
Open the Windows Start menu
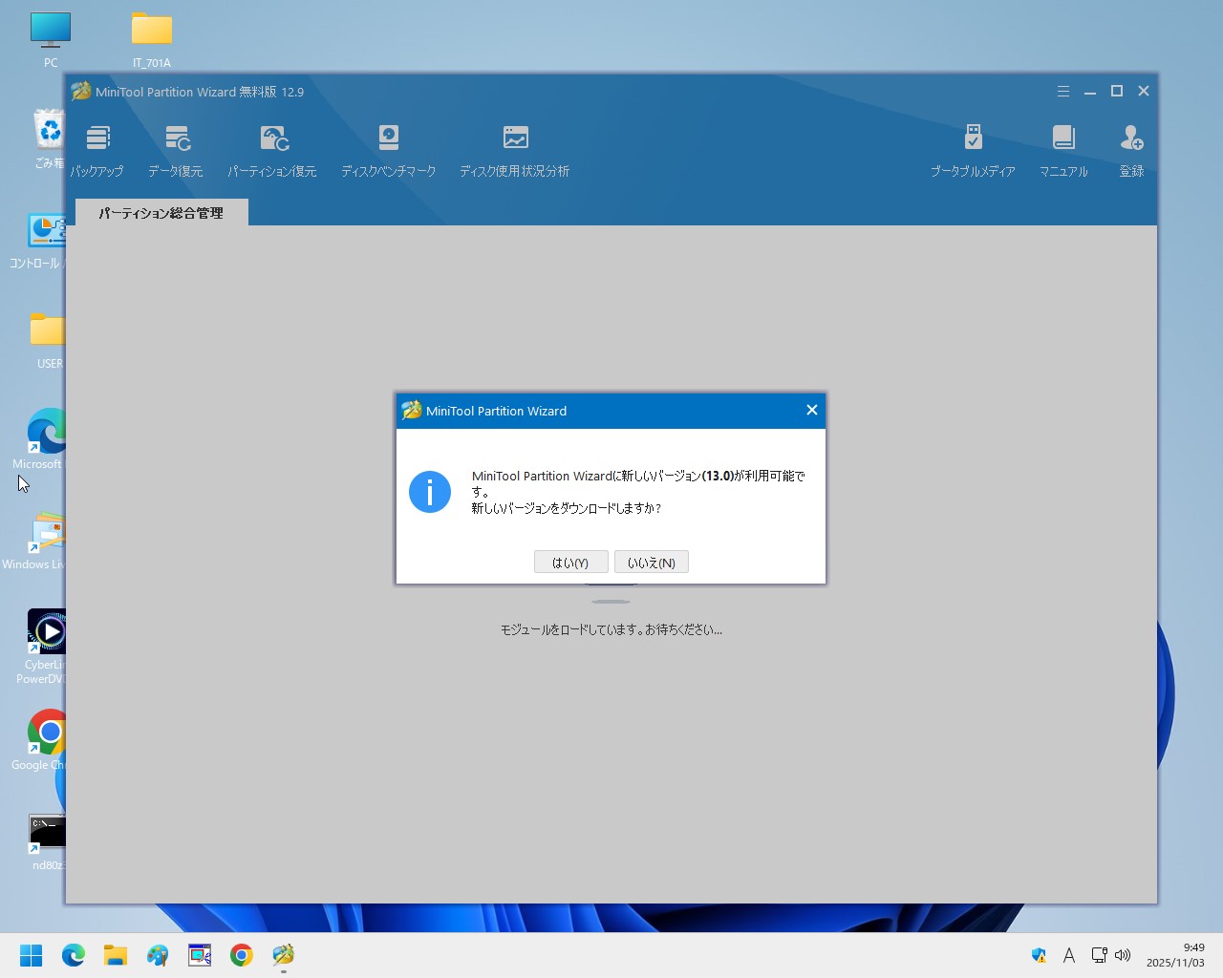point(32,955)
